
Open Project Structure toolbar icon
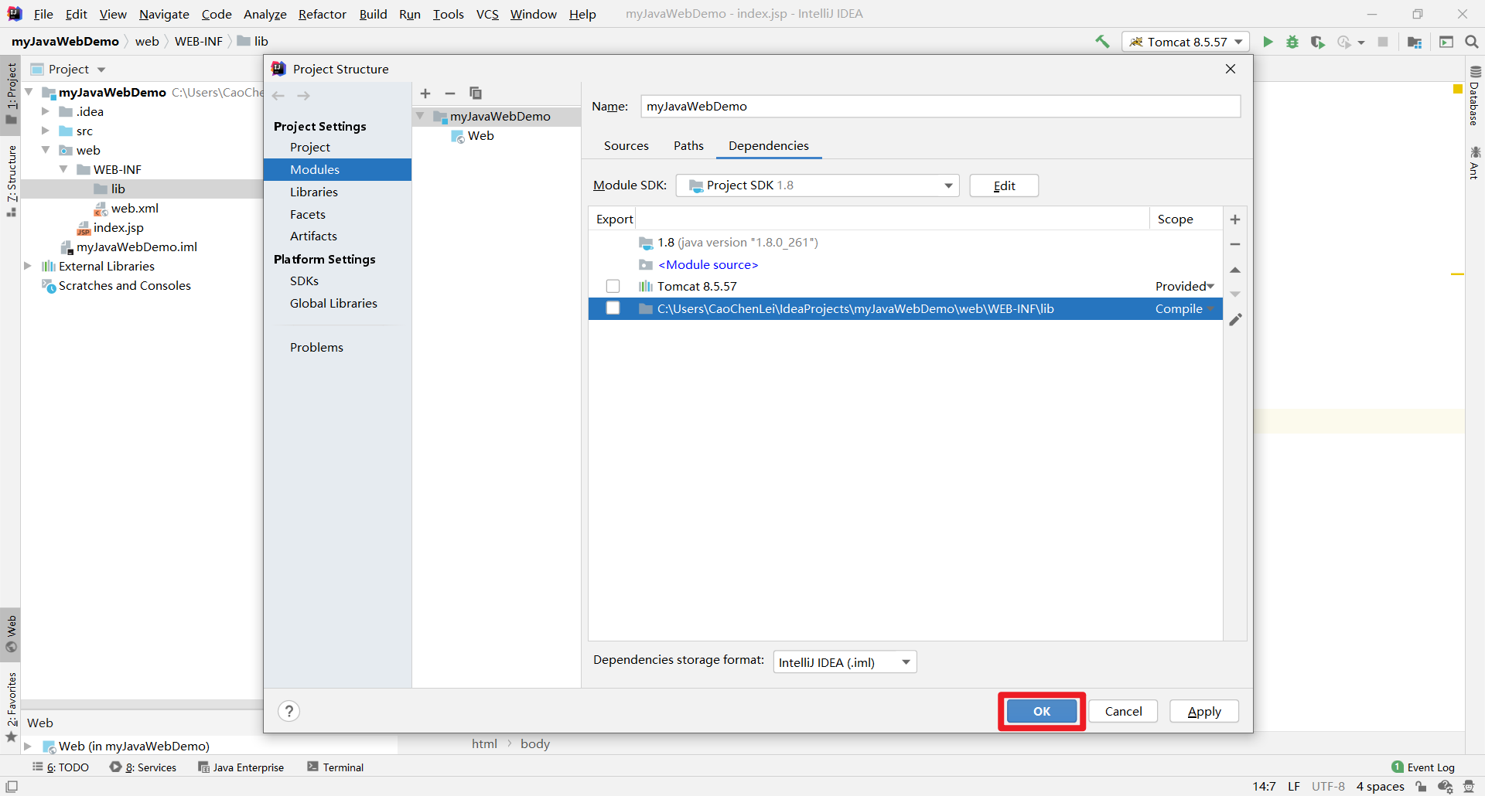click(1415, 42)
